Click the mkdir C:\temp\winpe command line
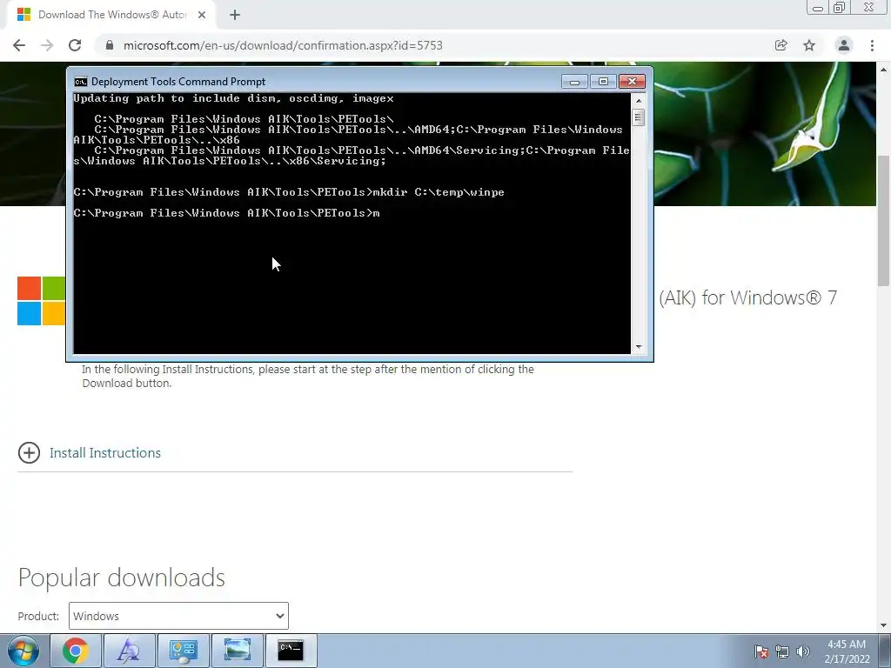Image resolution: width=891 pixels, height=668 pixels. [x=439, y=192]
